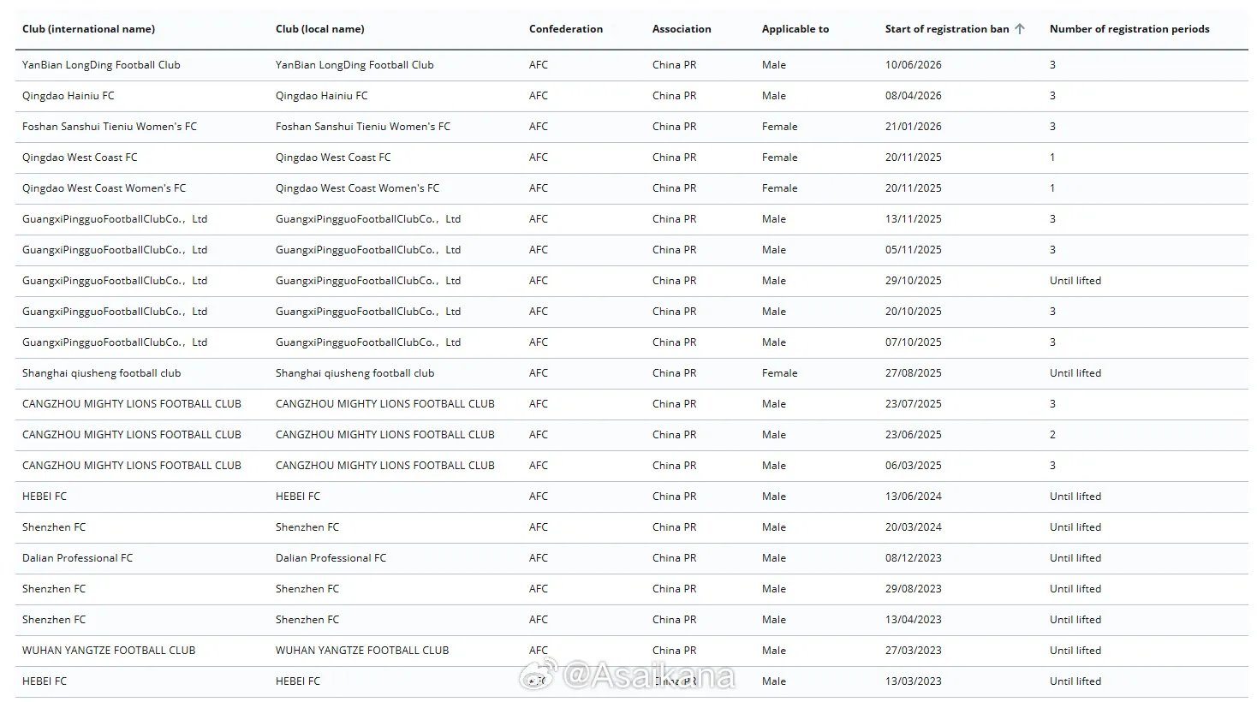Click the Confederation column header

(566, 29)
